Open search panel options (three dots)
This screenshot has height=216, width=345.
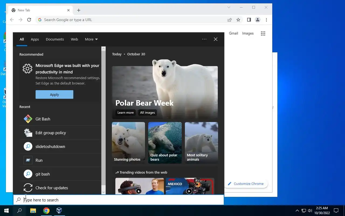(204, 39)
